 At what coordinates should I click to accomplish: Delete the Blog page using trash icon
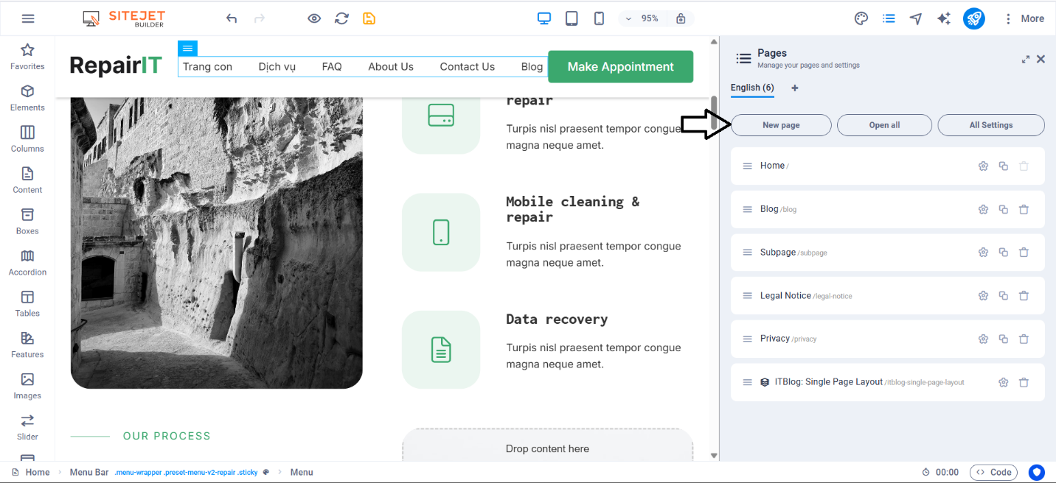(x=1024, y=209)
